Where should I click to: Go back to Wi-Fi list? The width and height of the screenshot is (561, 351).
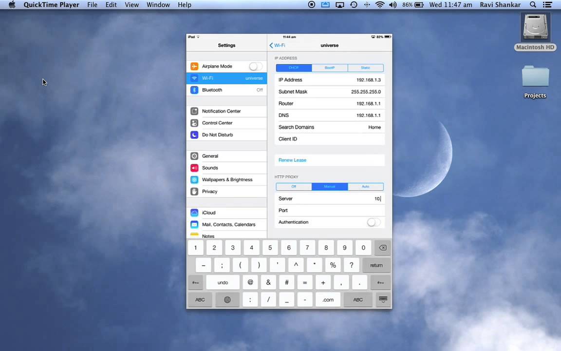pyautogui.click(x=277, y=45)
